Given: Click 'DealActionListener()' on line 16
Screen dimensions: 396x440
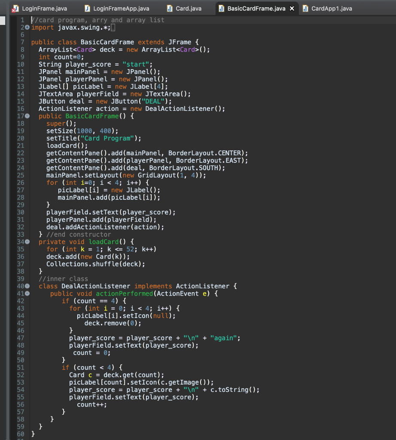Looking at the screenshot, I should 183,109.
